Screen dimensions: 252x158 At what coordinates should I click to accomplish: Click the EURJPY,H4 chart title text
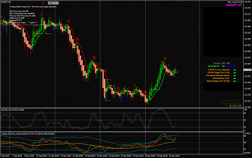[6, 2]
